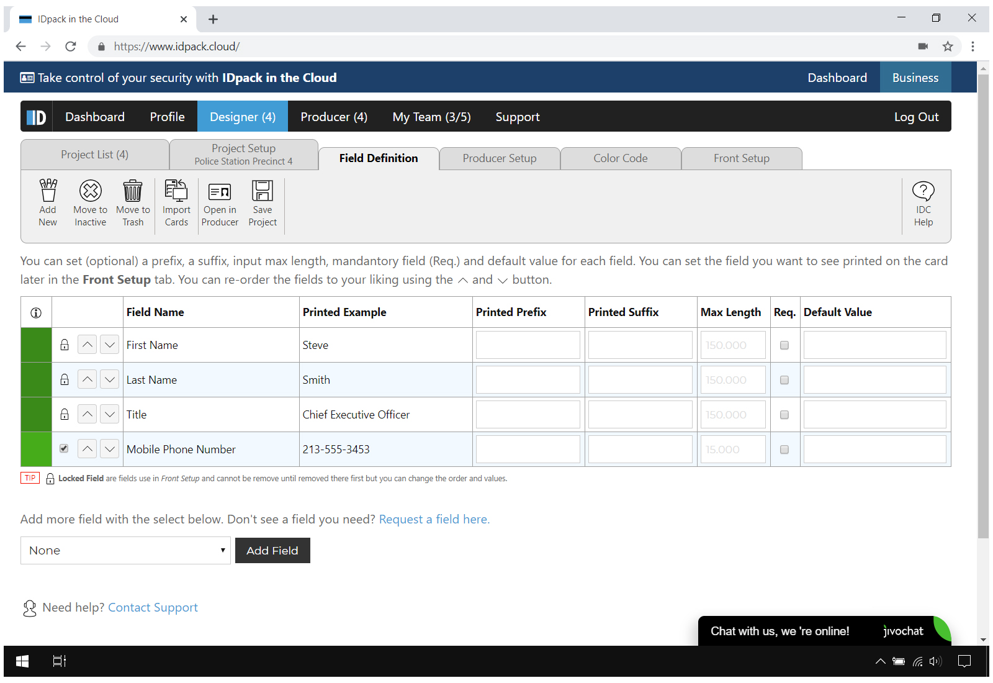Mark Title as required

tap(784, 415)
